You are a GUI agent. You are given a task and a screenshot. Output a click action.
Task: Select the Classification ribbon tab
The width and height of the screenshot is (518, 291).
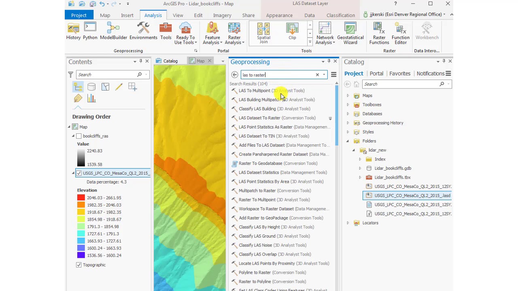click(341, 15)
